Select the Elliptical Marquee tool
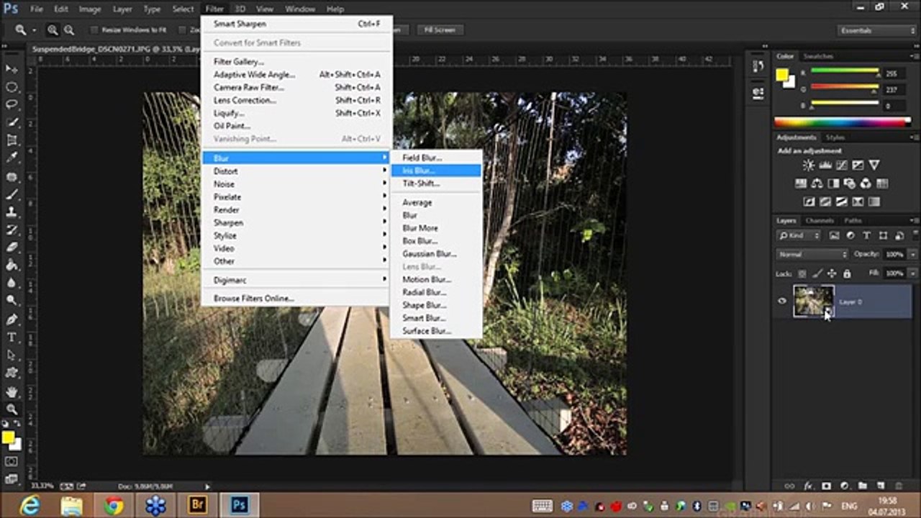921x518 pixels. (x=12, y=87)
